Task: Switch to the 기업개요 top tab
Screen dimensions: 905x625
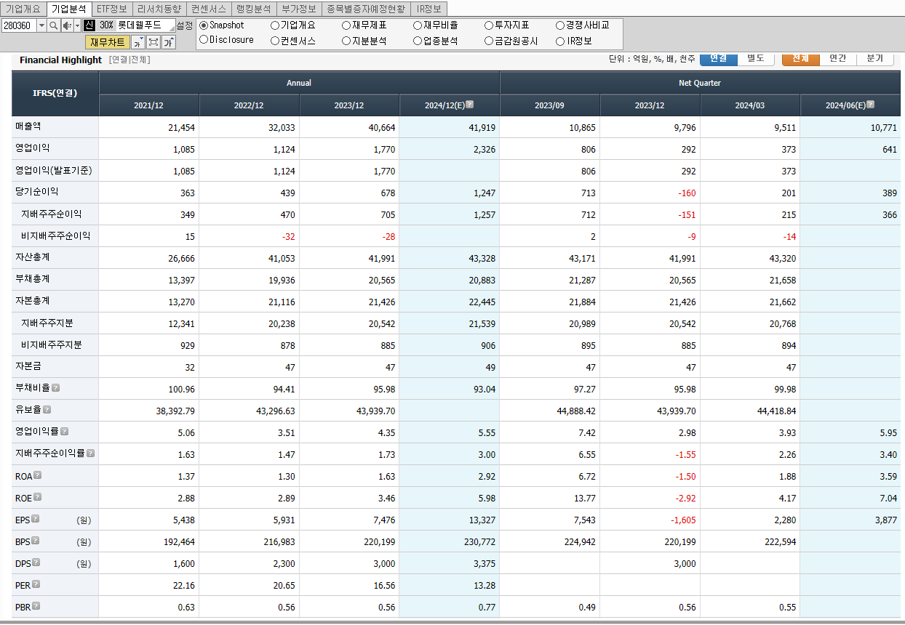Action: coord(23,9)
